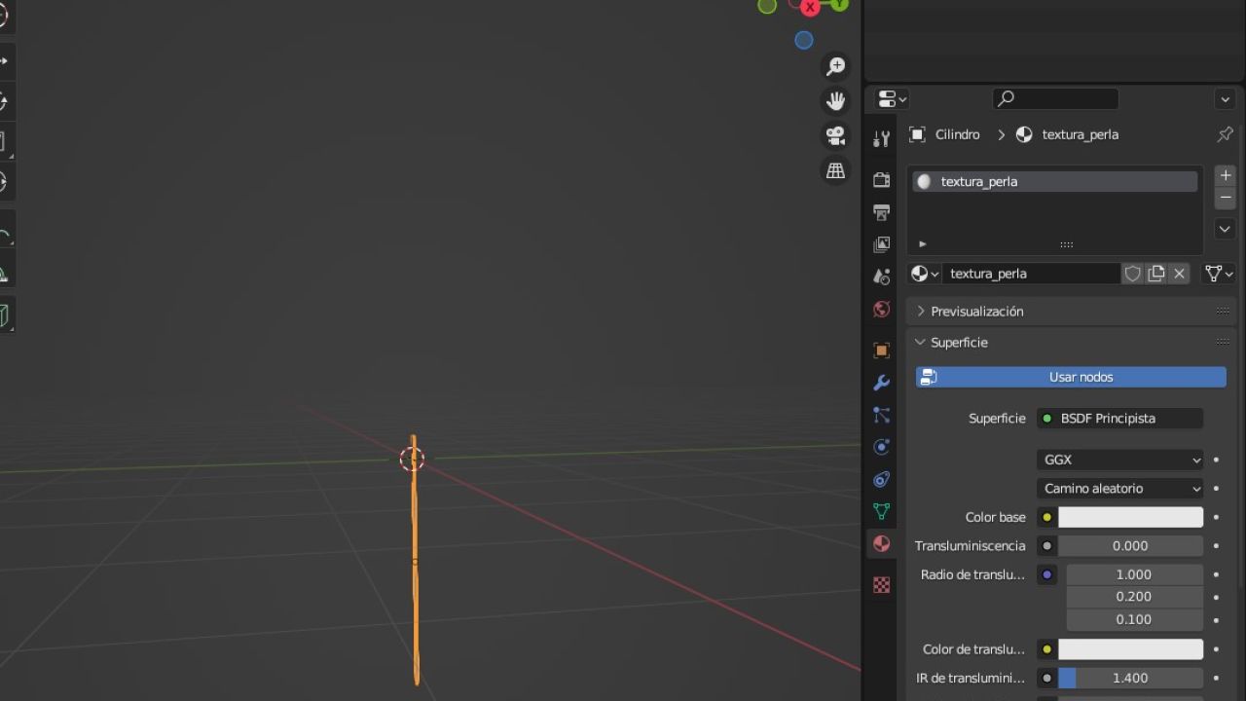The height and width of the screenshot is (701, 1246).
Task: Click the blue Z axis gizmo dot
Action: point(803,40)
